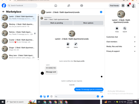Click the Search Facebook field
The height and width of the screenshot is (104, 139).
click(x=22, y=6)
